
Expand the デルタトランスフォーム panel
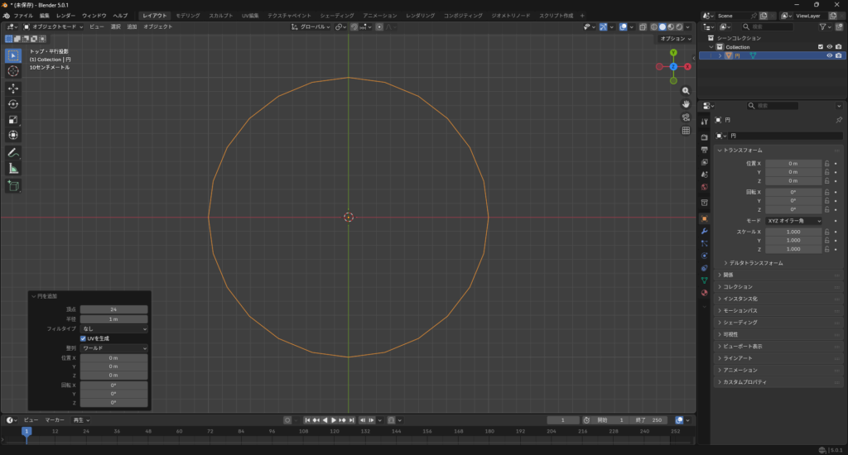(755, 263)
